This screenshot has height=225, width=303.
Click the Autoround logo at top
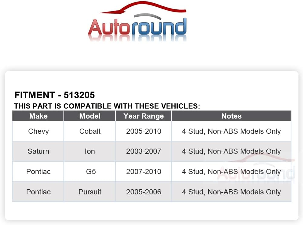pos(137,21)
